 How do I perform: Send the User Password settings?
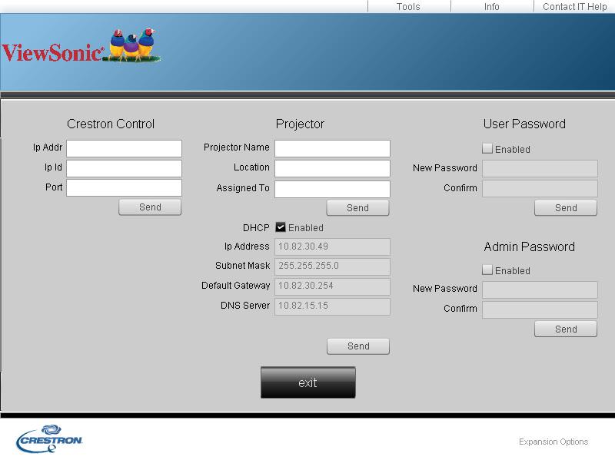tap(566, 207)
